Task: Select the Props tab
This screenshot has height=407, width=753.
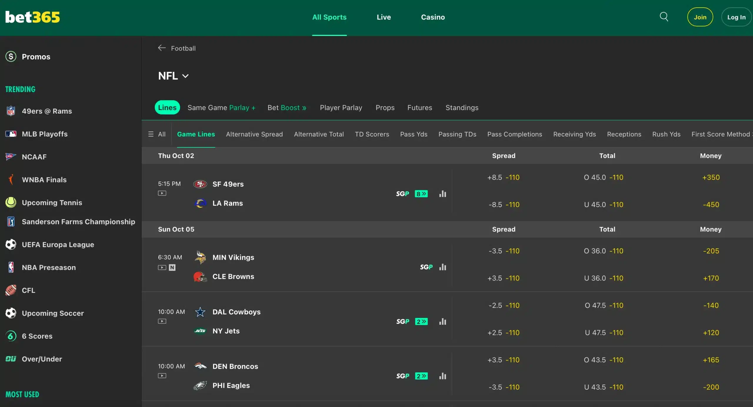Action: [385, 108]
